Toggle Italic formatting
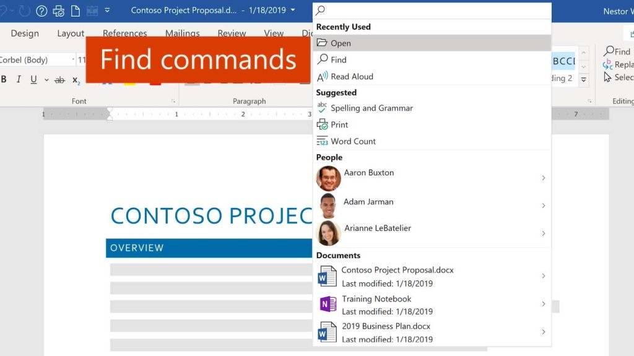This screenshot has width=634, height=356. [19, 79]
